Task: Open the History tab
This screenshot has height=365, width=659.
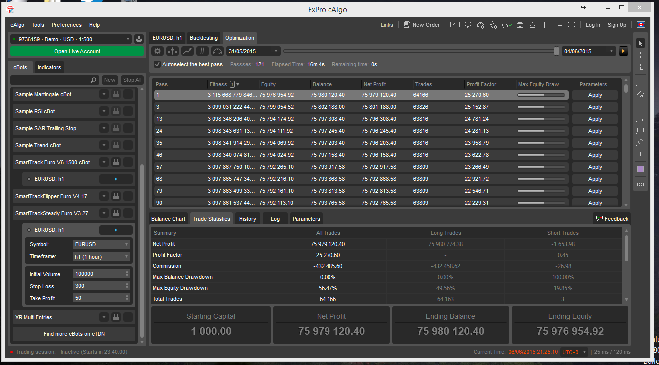Action: pyautogui.click(x=247, y=219)
